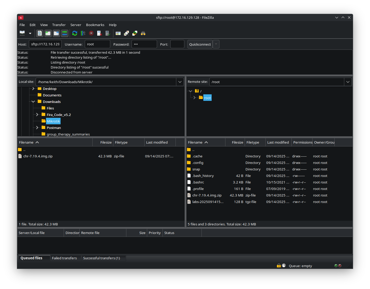Expand the remote root folder
Image resolution: width=370 pixels, height=289 pixels.
[194, 98]
